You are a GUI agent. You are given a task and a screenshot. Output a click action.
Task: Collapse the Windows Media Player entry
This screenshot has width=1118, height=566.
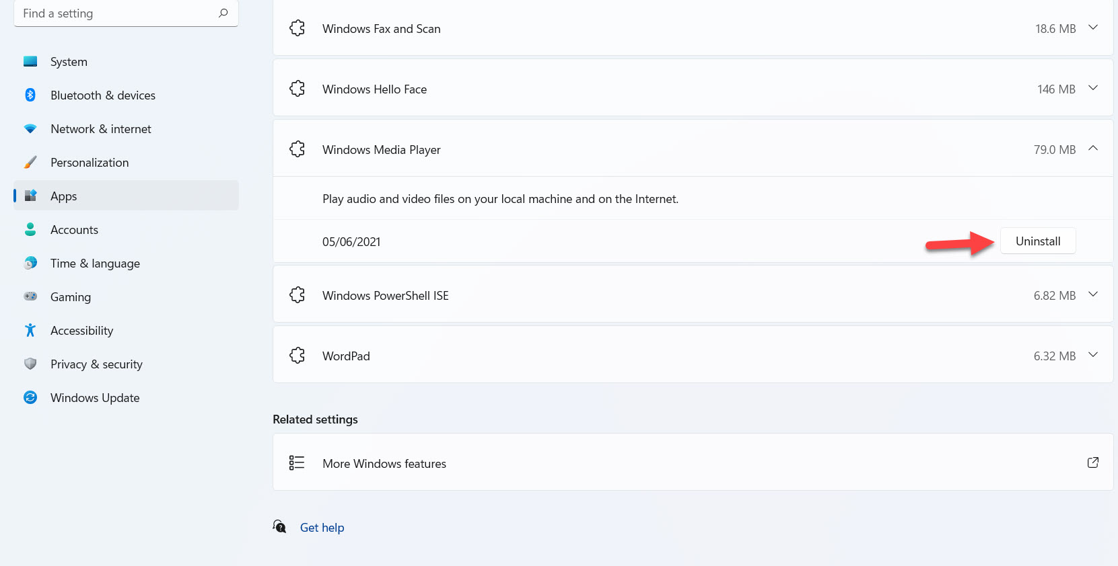click(x=1093, y=149)
